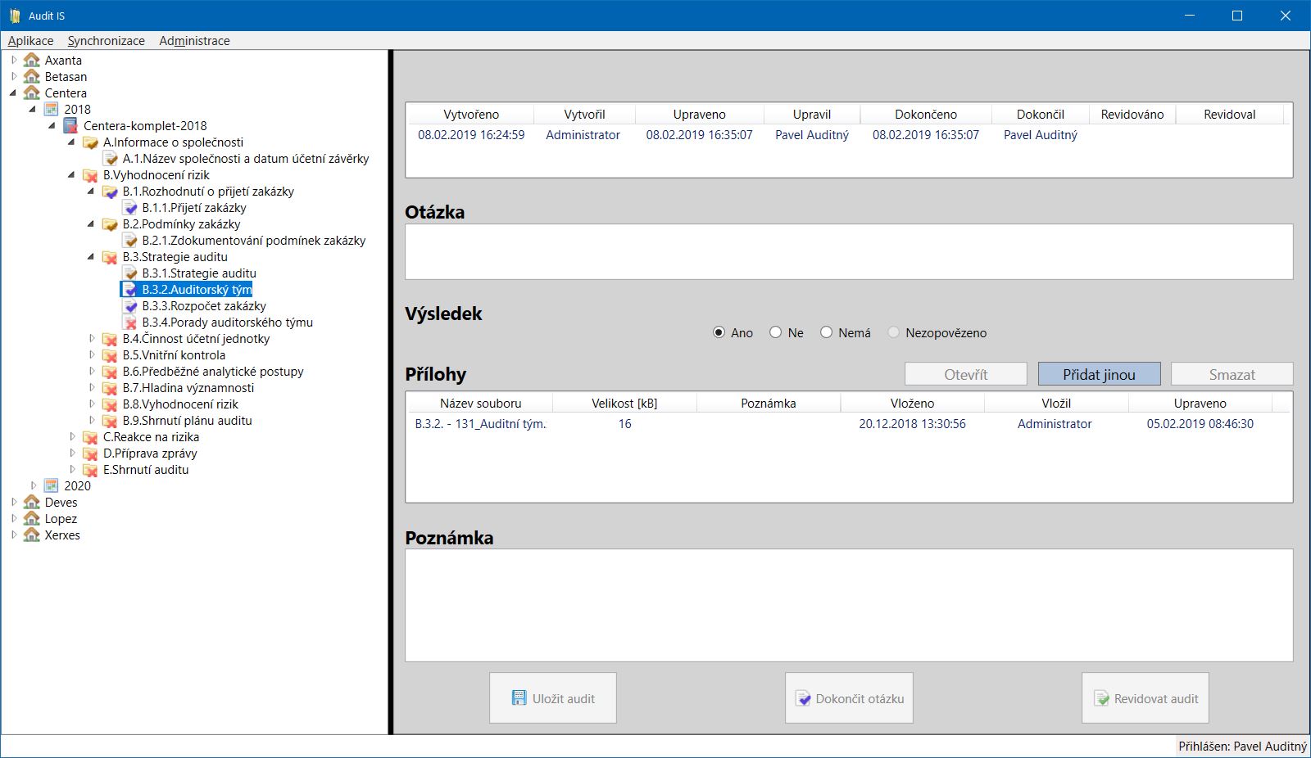
Task: Click document icon of A.1.Název společnosti
Action: [x=110, y=159]
